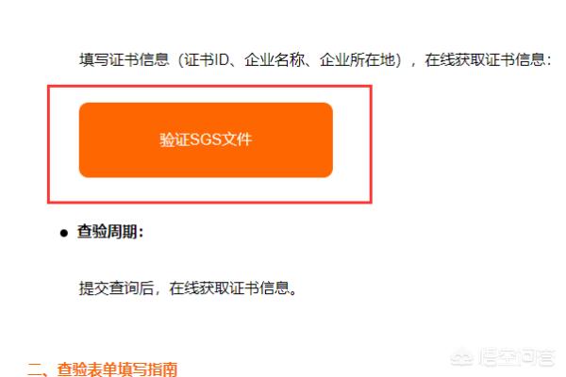Click 在线获取证书信息 ending with a colon
This screenshot has width=566, height=377.
[485, 59]
